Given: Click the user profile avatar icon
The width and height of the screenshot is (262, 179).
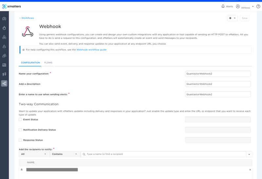Looking at the screenshot, I should [238, 6].
